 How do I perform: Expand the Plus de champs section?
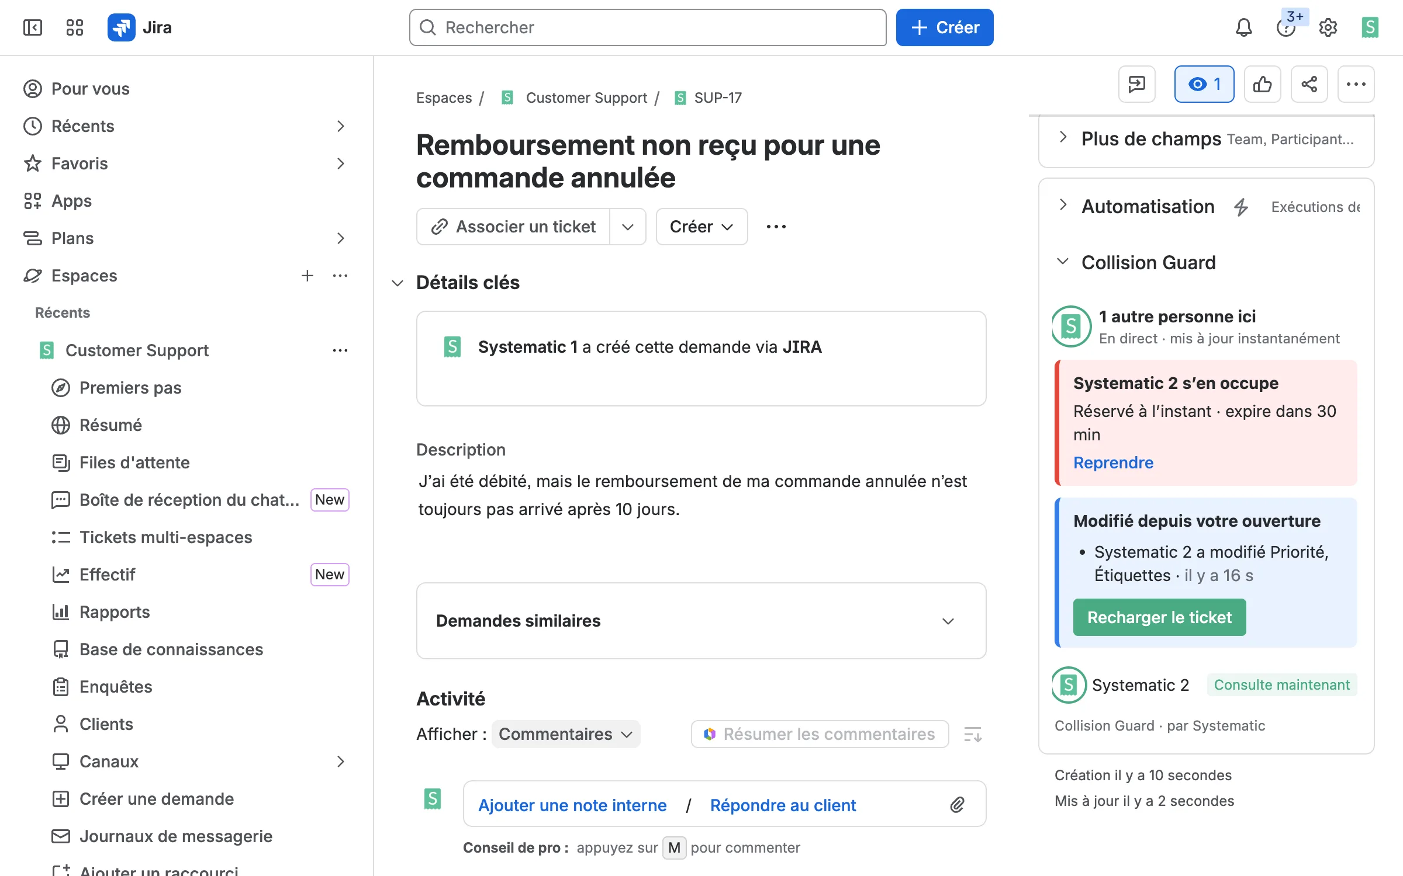(x=1063, y=137)
